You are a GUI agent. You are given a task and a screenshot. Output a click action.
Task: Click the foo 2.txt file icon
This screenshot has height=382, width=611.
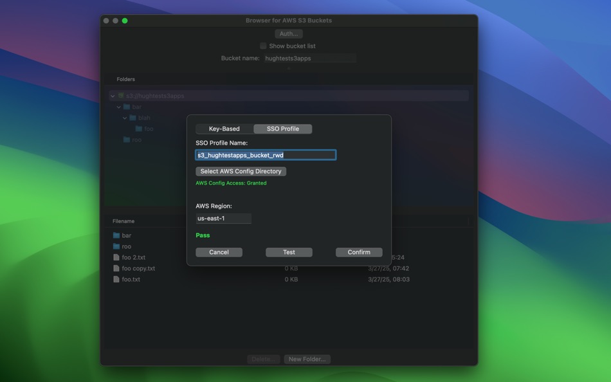[116, 257]
